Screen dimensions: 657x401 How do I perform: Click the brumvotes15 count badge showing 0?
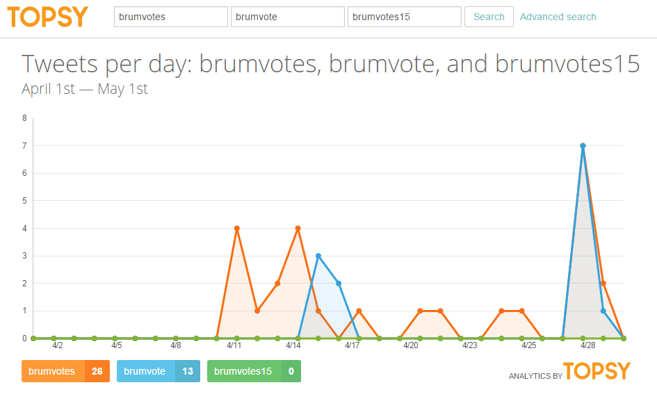click(x=291, y=371)
